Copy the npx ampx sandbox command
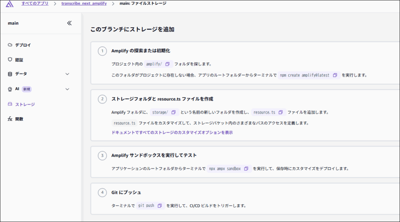 (x=246, y=169)
